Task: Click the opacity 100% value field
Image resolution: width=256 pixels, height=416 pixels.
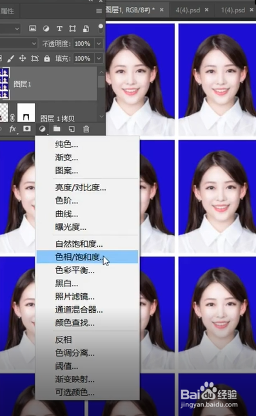Action: (x=83, y=43)
